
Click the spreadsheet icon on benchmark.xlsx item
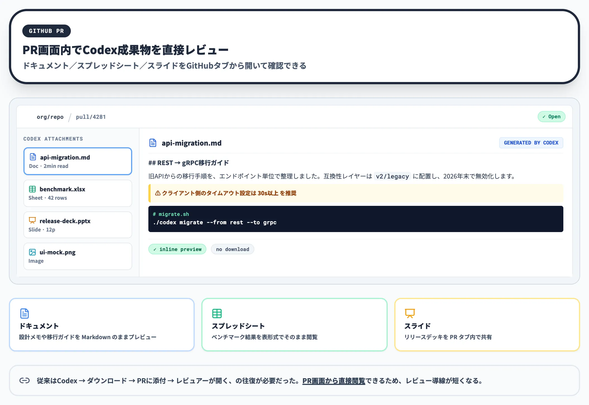pyautogui.click(x=32, y=189)
